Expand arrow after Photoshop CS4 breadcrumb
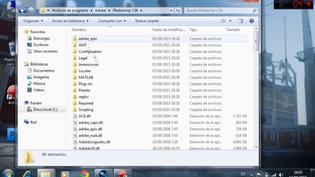 click(x=141, y=10)
